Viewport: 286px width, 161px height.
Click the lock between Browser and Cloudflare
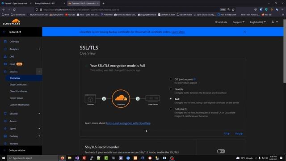pos(104,99)
